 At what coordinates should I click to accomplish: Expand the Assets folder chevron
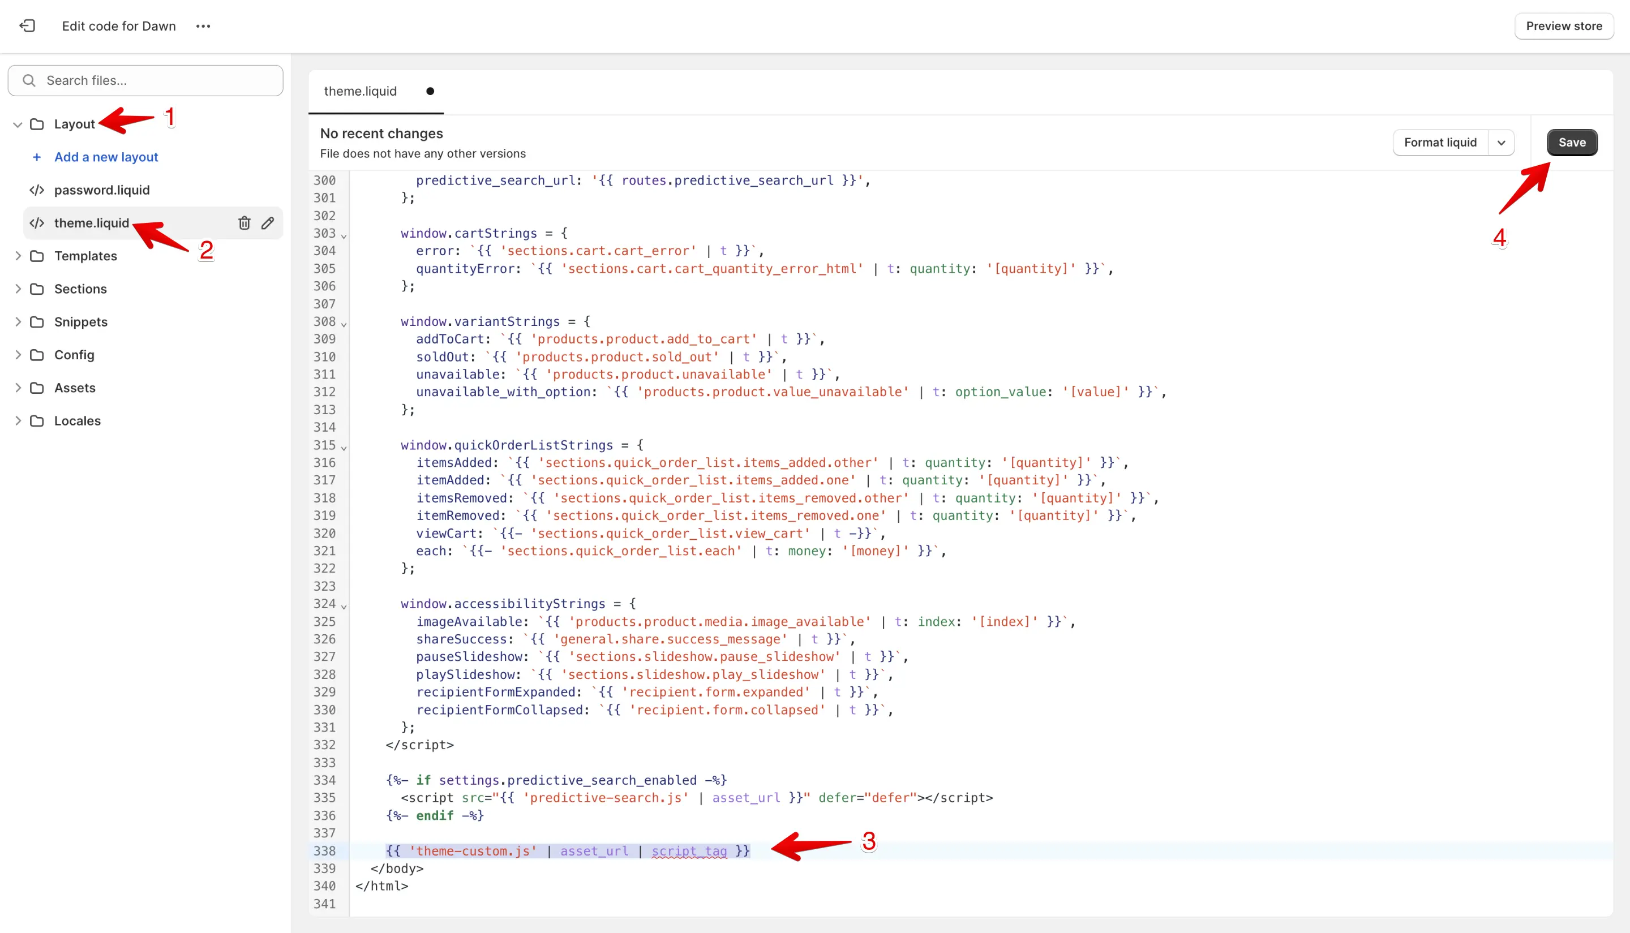click(18, 388)
